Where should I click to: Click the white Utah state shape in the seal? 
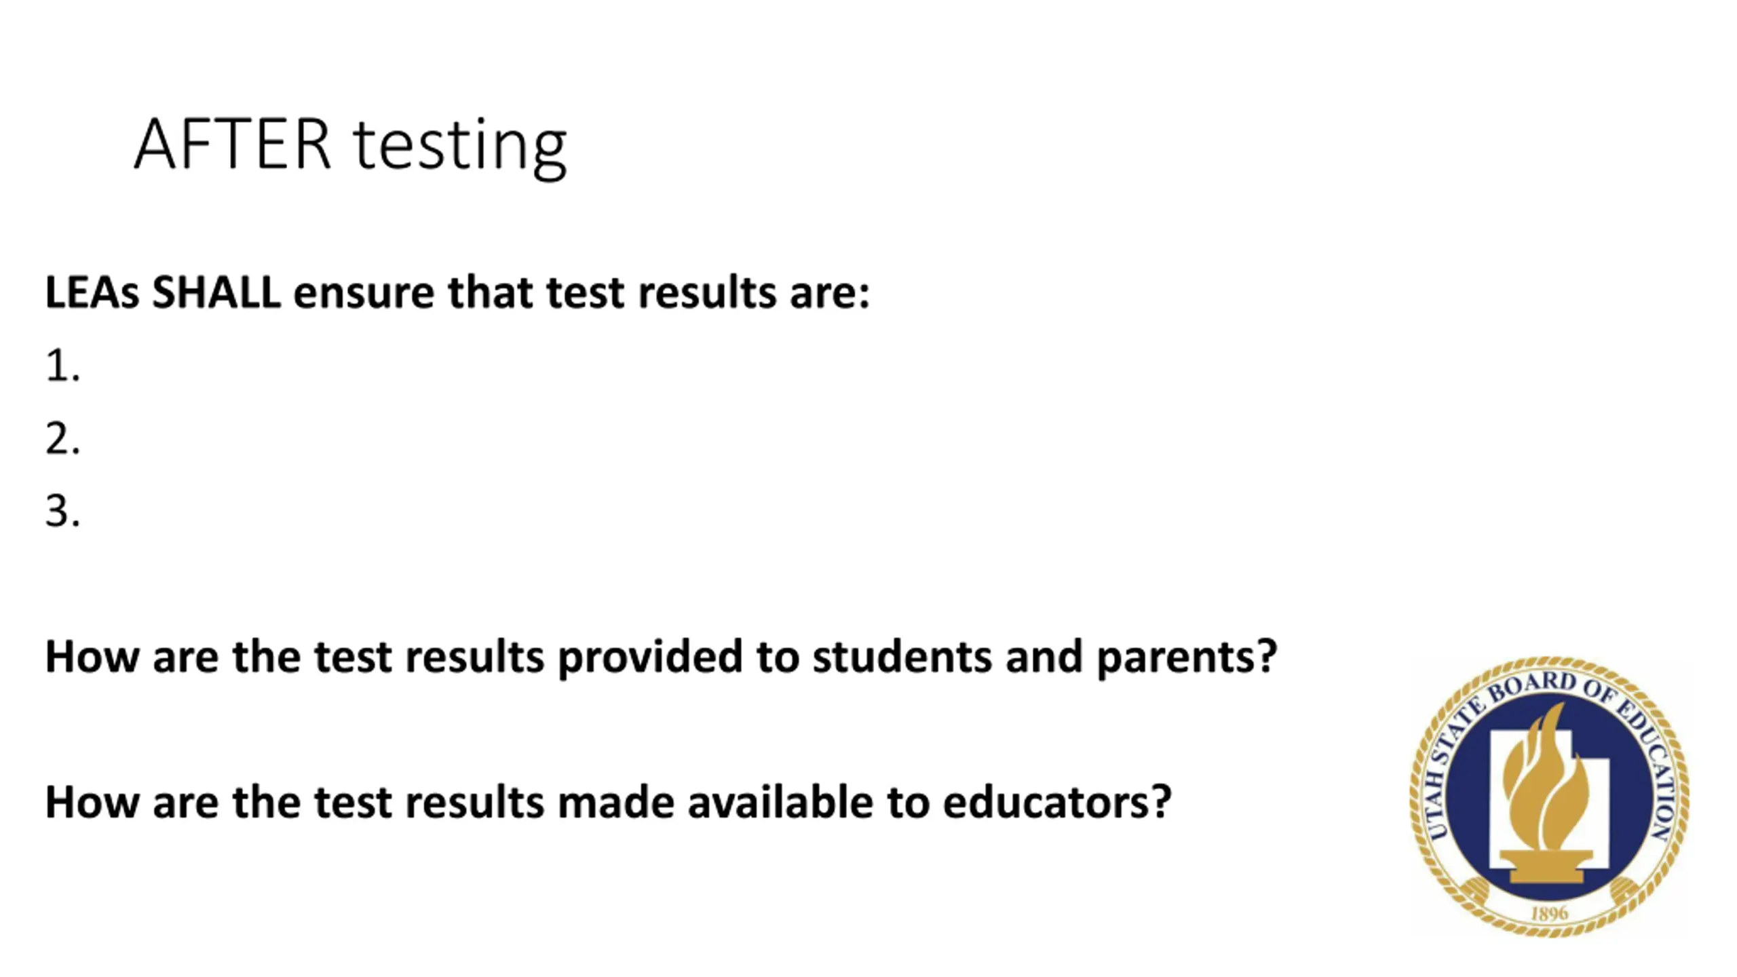click(1549, 799)
